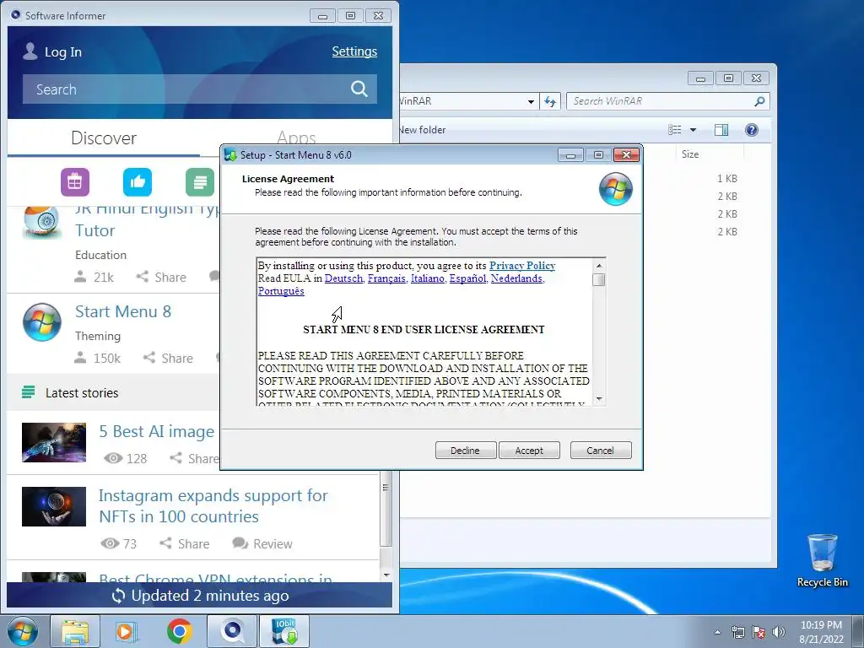The width and height of the screenshot is (864, 648).
Task: Open the Nederlands EULA link
Action: [517, 278]
